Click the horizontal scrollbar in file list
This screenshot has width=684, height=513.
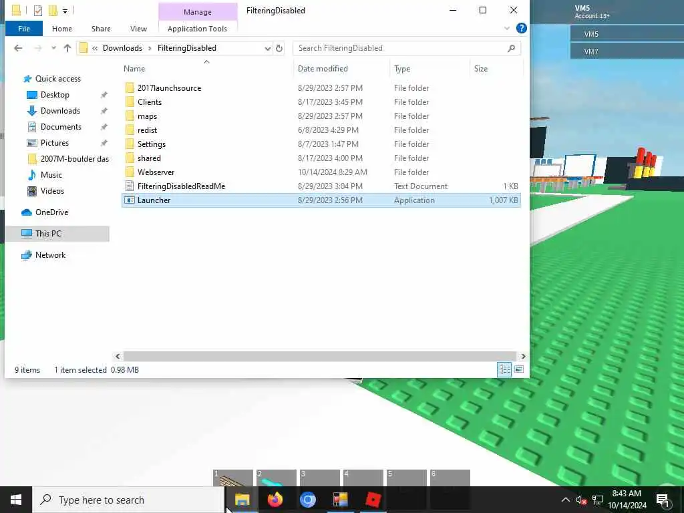tap(320, 356)
